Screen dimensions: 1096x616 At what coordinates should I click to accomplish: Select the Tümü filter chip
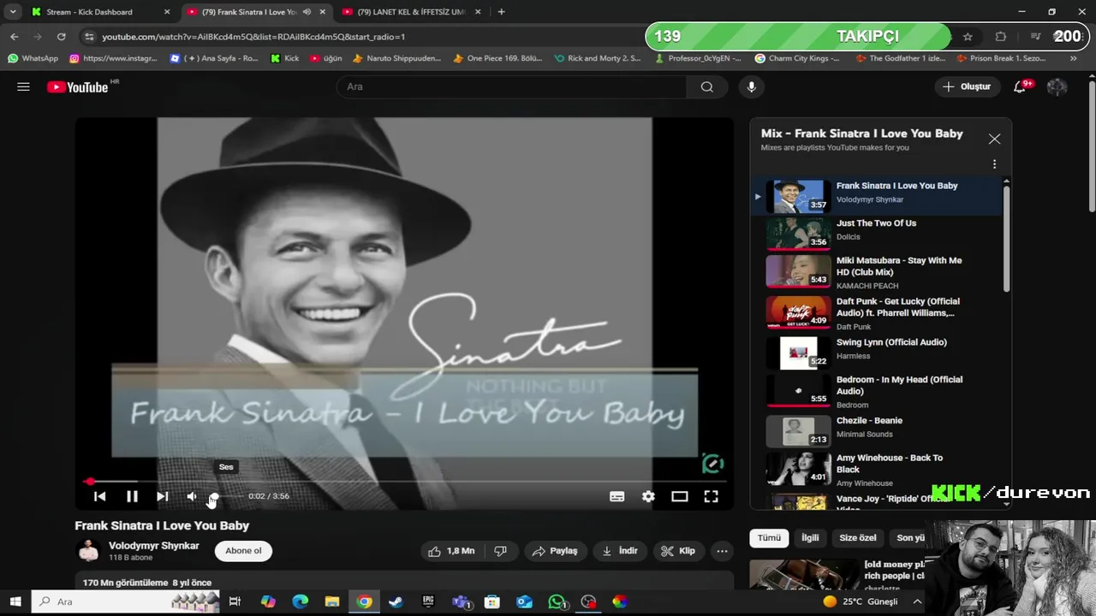(769, 538)
